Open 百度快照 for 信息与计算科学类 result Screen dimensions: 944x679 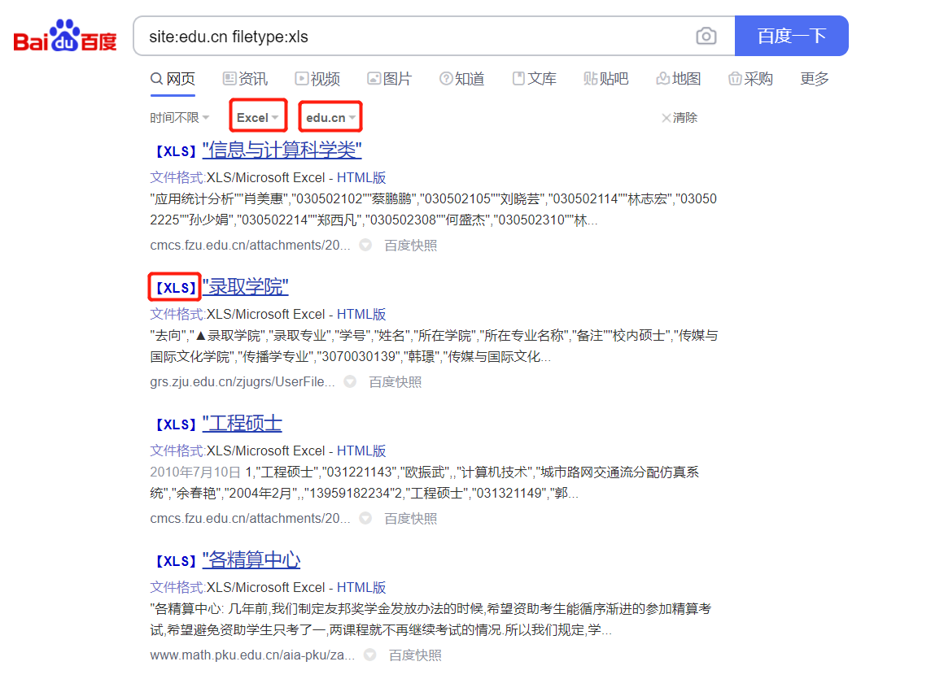[411, 246]
